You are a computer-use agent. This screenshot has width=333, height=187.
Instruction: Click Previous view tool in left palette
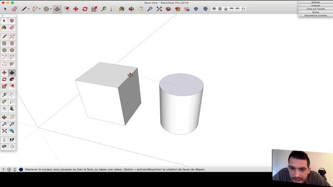coord(12,131)
